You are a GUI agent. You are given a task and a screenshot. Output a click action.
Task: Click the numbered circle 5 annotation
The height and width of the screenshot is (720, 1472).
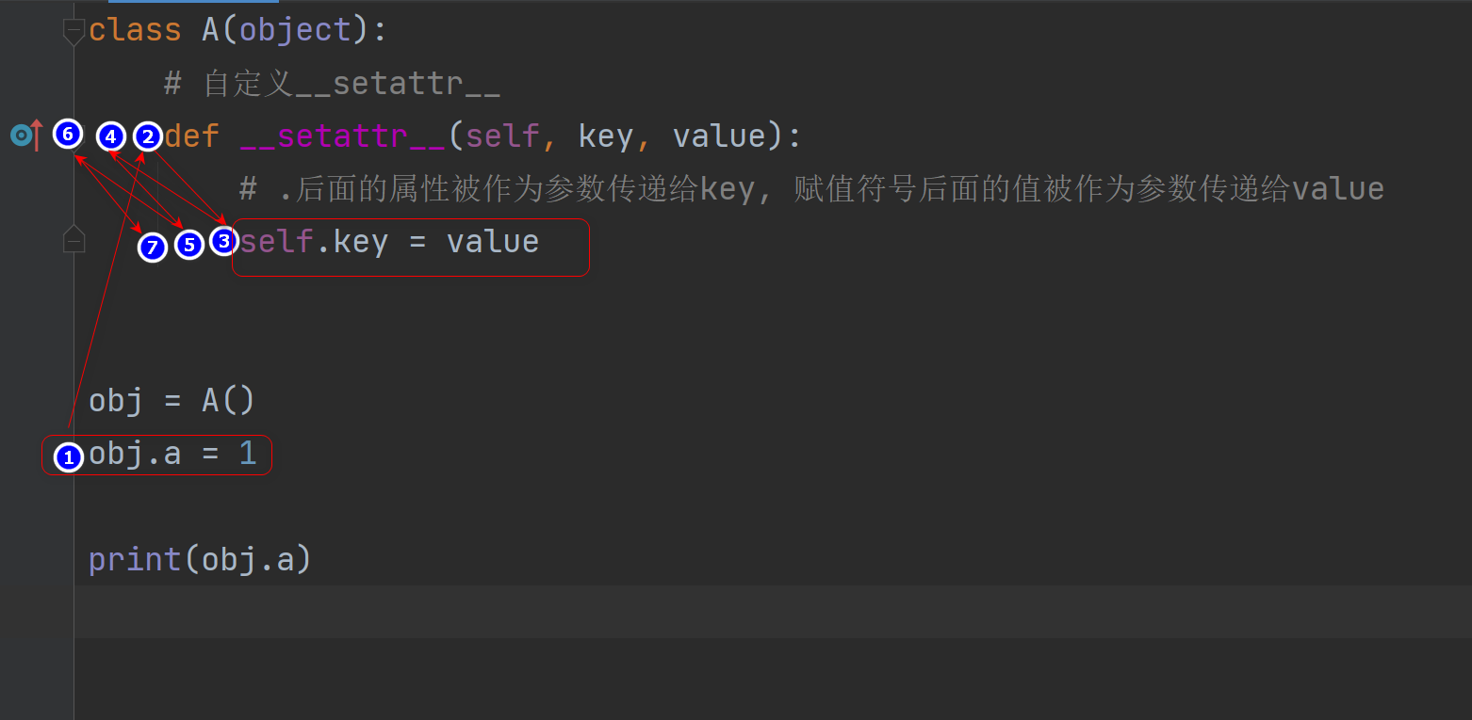coord(189,245)
